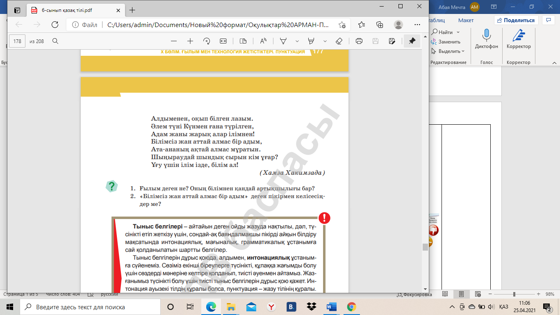Open the Windows Start menu
The height and width of the screenshot is (315, 560).
point(10,307)
